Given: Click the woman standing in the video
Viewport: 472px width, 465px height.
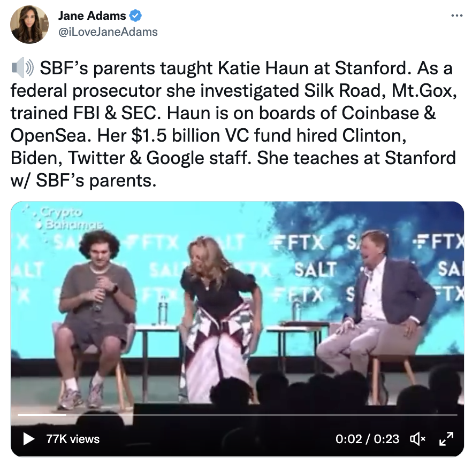Looking at the screenshot, I should [220, 319].
